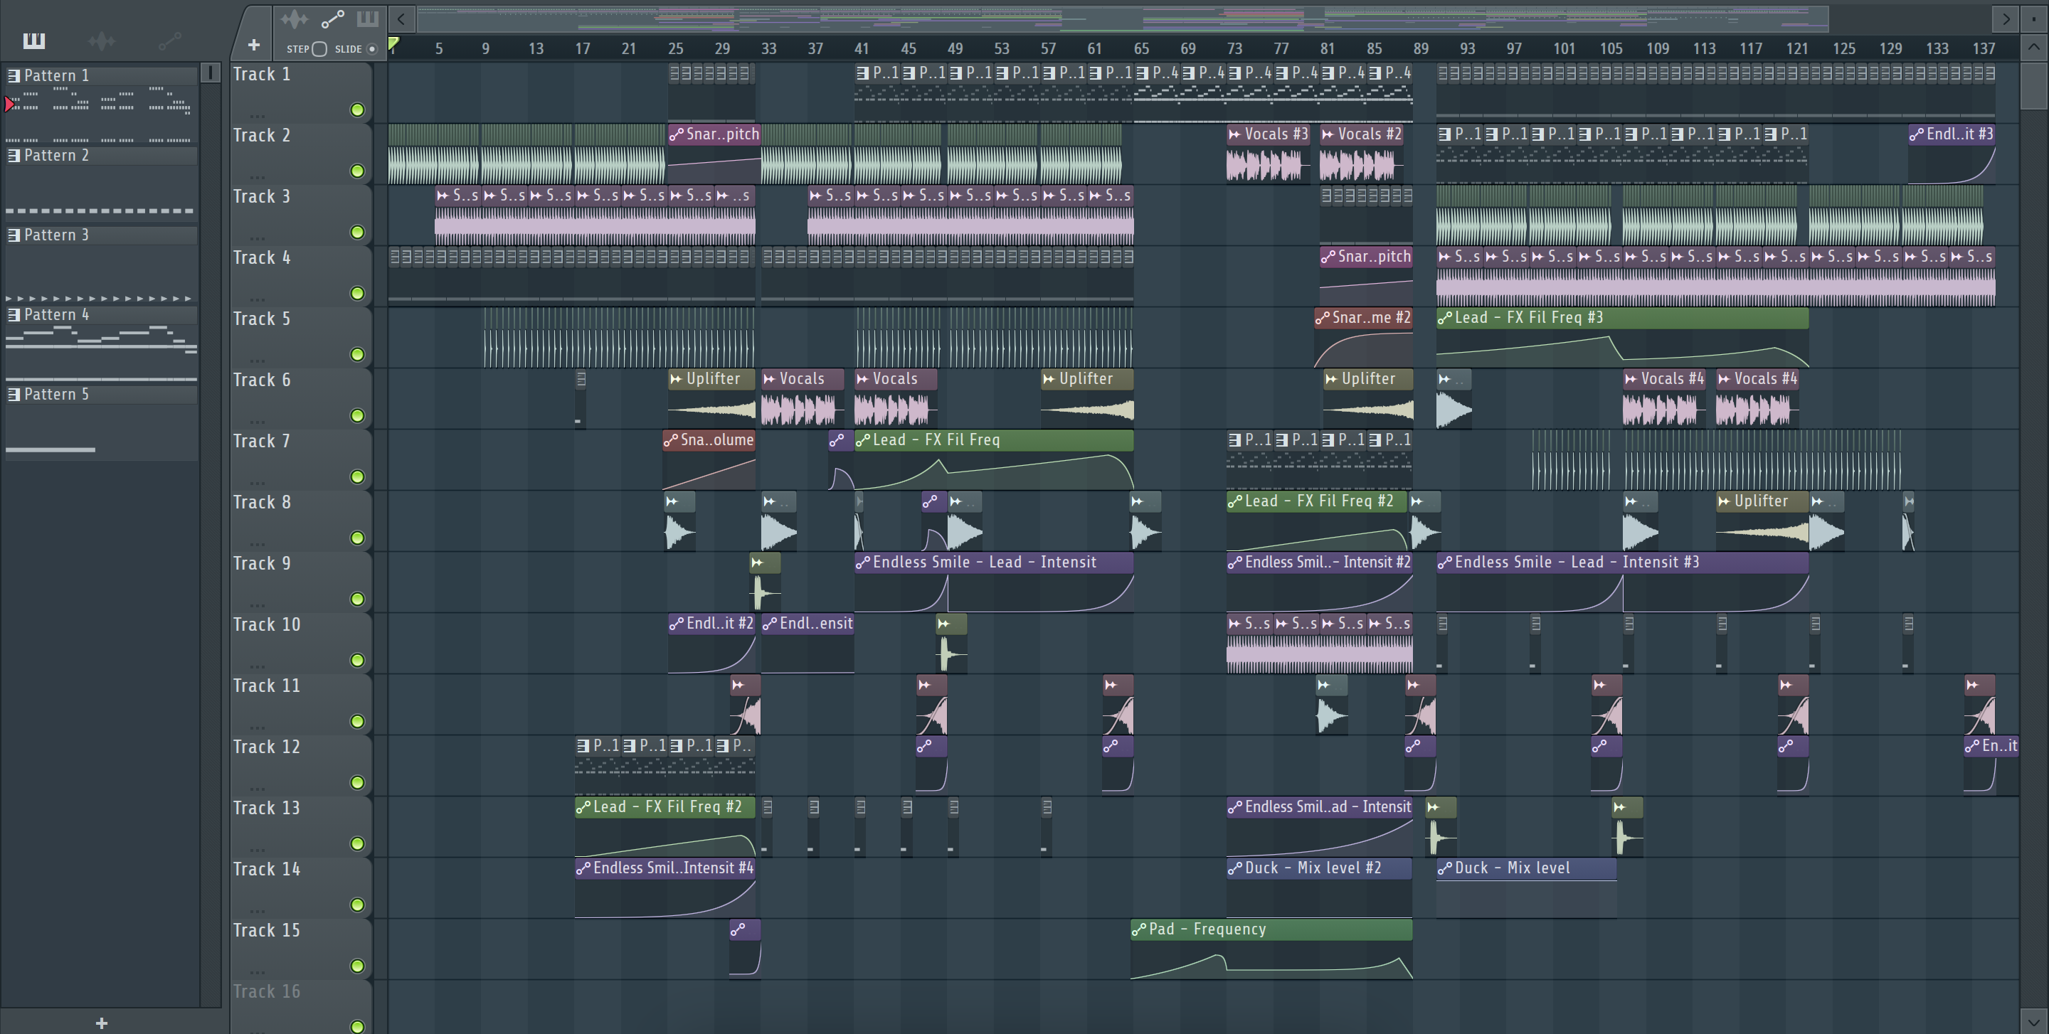Open the Vocals #2 clip menu
The height and width of the screenshot is (1034, 2049).
(1328, 134)
